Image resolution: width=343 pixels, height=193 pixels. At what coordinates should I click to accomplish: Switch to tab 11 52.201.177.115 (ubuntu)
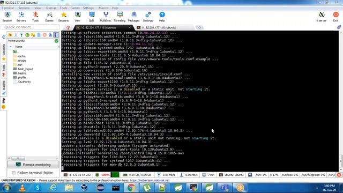(159, 27)
